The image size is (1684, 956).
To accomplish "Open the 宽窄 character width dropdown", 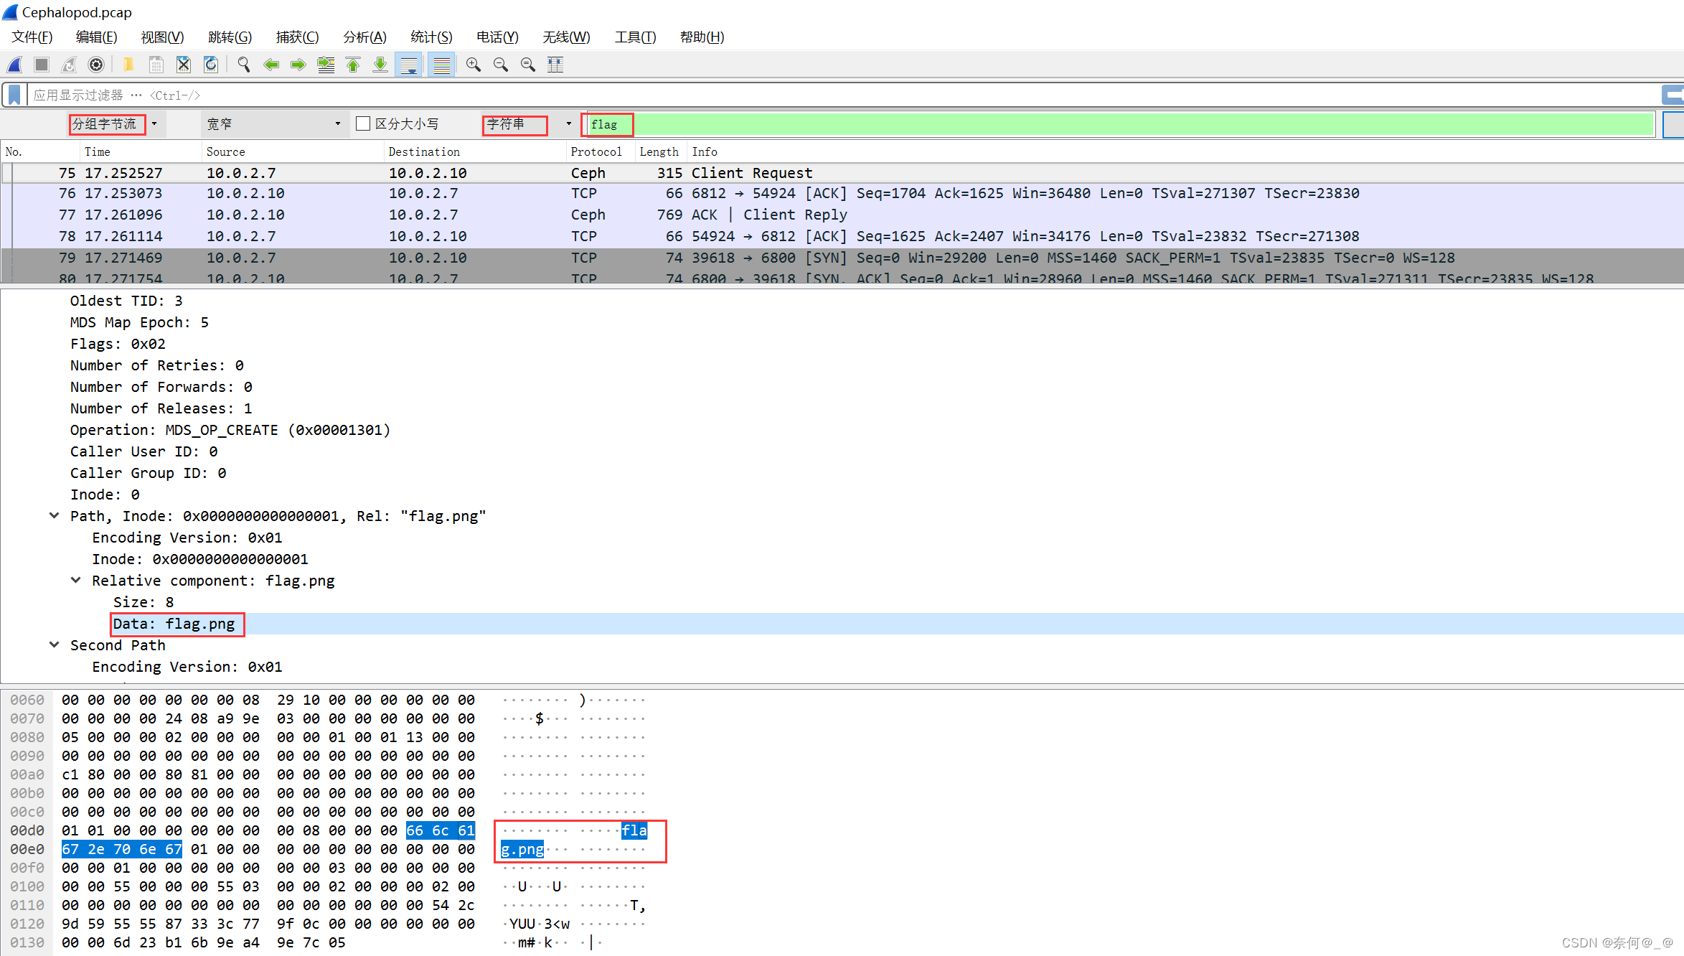I will [x=275, y=124].
